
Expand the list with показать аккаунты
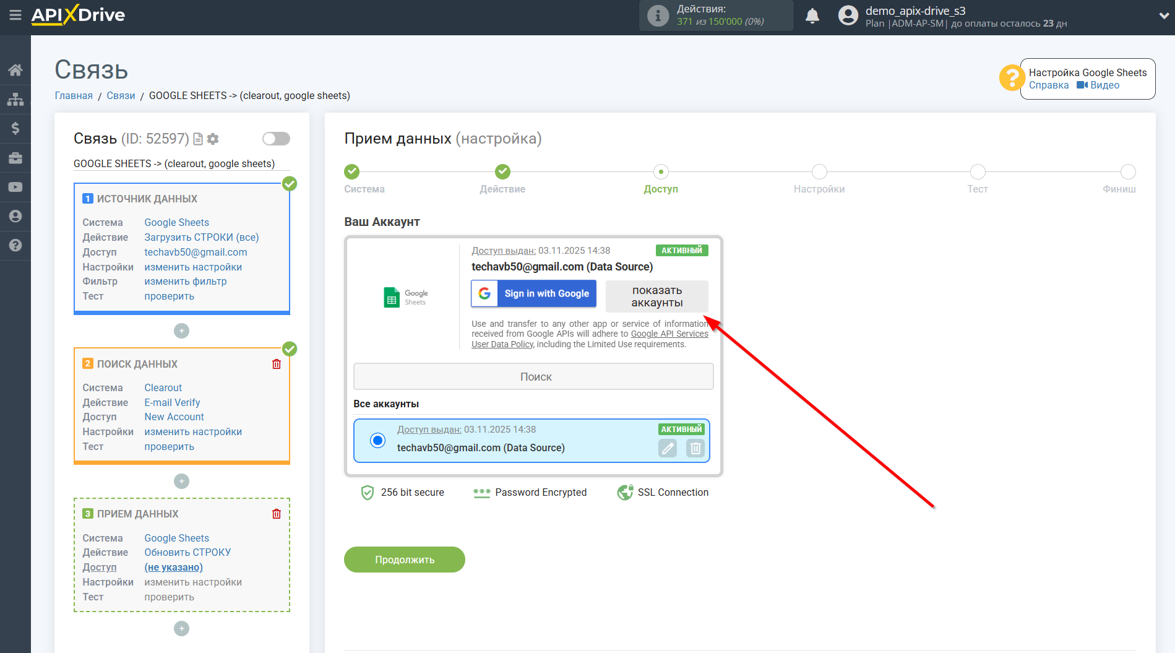tap(656, 296)
